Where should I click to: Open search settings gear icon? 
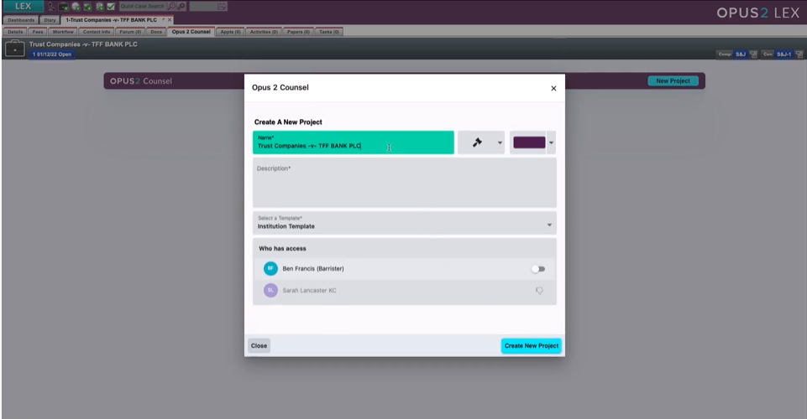(x=181, y=6)
